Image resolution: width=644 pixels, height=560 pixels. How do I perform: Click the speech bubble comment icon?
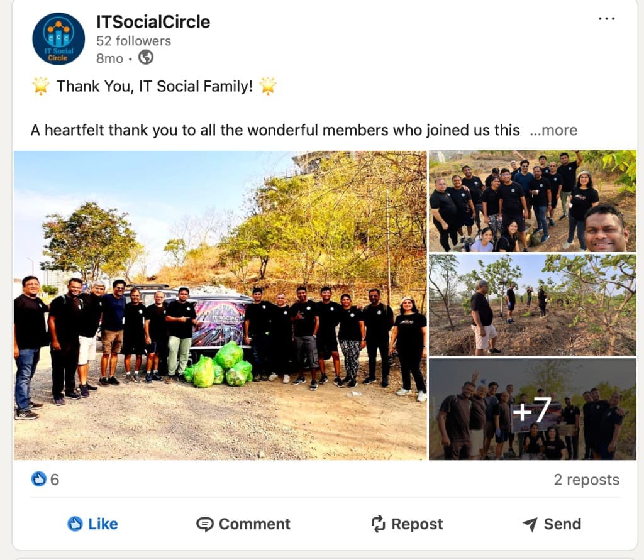pos(204,524)
